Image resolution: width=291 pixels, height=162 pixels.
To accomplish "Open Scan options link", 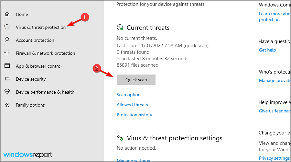I will click(x=130, y=95).
